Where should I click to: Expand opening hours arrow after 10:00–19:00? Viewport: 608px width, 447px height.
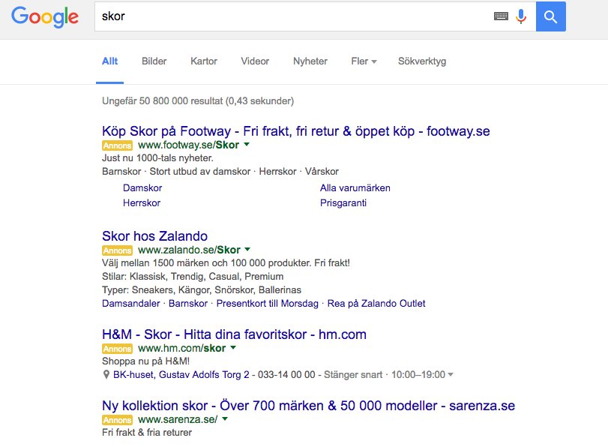[451, 375]
